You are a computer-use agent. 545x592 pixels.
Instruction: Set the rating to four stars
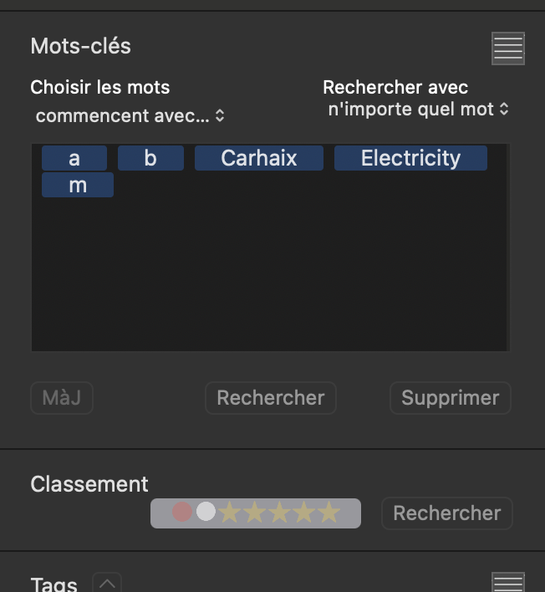(304, 513)
